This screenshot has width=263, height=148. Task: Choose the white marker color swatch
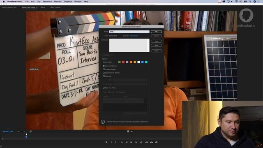138,62
